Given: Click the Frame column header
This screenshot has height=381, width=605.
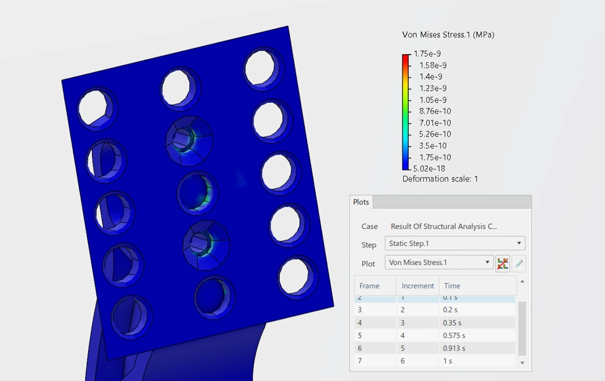Looking at the screenshot, I should pyautogui.click(x=375, y=286).
